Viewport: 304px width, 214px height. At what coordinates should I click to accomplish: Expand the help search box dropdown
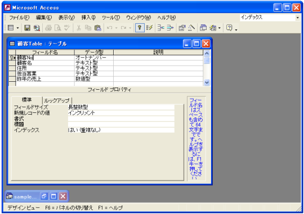(298, 18)
